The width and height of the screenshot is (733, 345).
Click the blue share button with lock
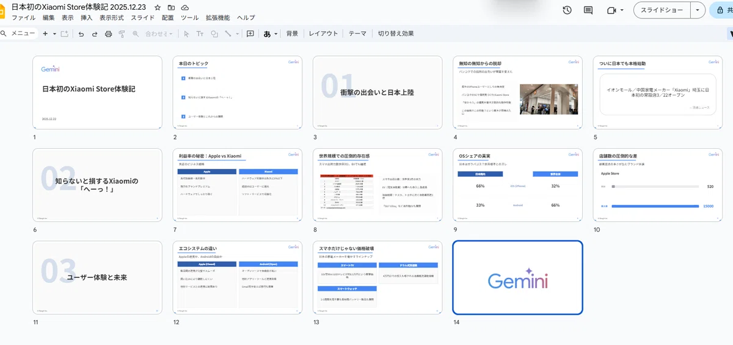[721, 10]
